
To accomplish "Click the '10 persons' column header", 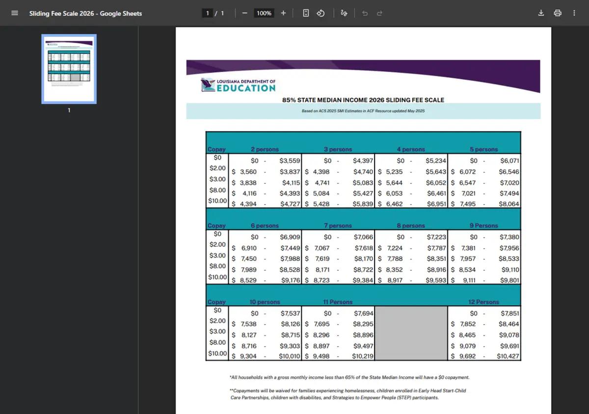I will (265, 302).
